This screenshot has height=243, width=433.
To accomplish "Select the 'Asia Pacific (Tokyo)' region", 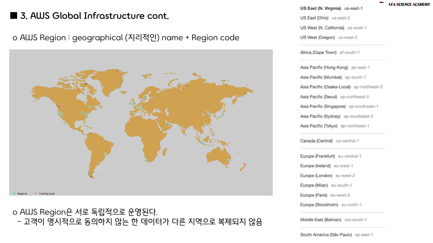I will [319, 126].
